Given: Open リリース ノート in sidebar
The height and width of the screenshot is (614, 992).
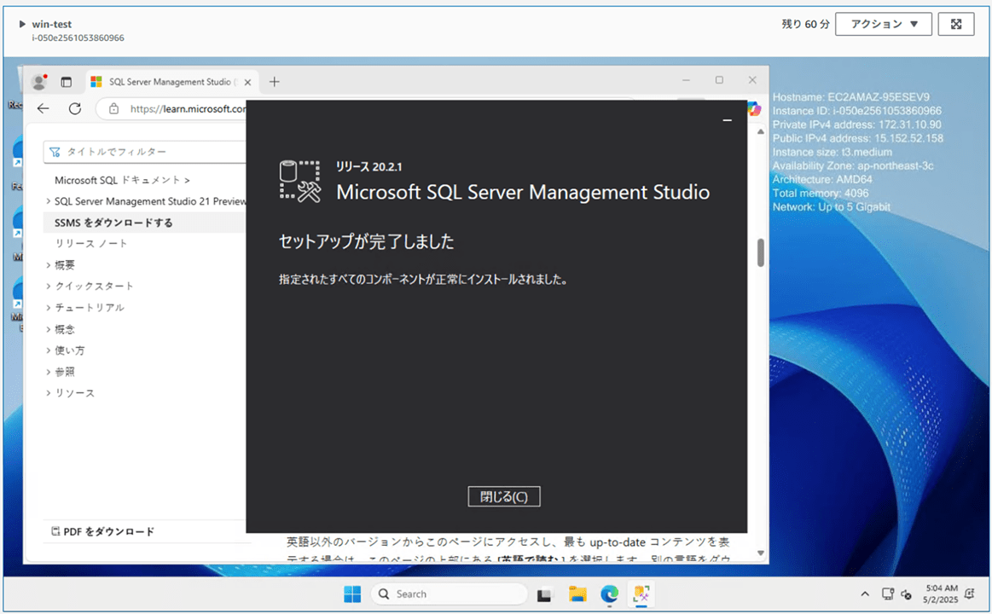Looking at the screenshot, I should coord(91,243).
